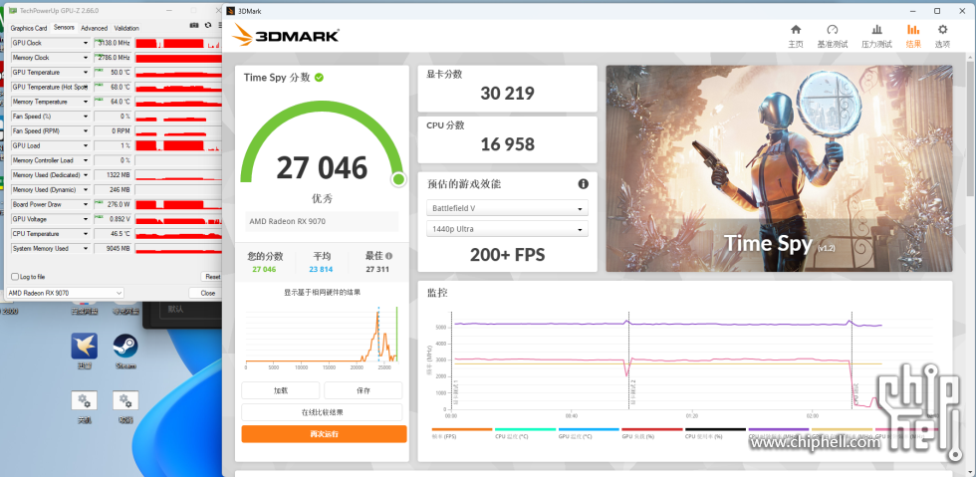Toggle the purple CPU clock legend line
Screen dimensions: 976x477
pos(779,429)
